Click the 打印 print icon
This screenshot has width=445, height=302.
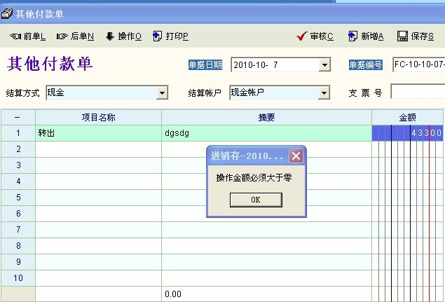[x=158, y=36]
